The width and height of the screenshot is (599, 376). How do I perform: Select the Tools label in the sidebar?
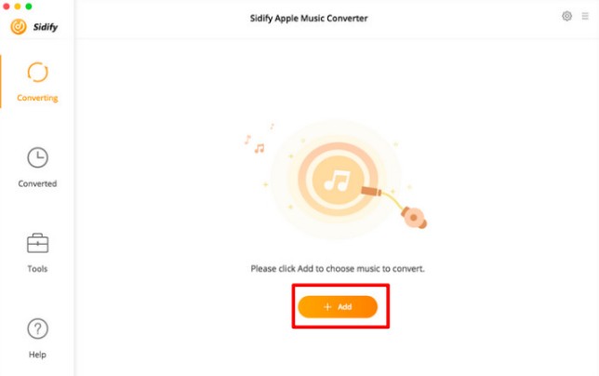(x=37, y=269)
